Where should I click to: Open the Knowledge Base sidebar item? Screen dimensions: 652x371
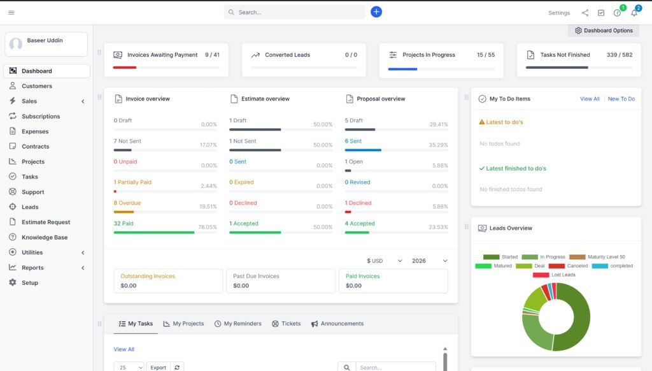(46, 237)
